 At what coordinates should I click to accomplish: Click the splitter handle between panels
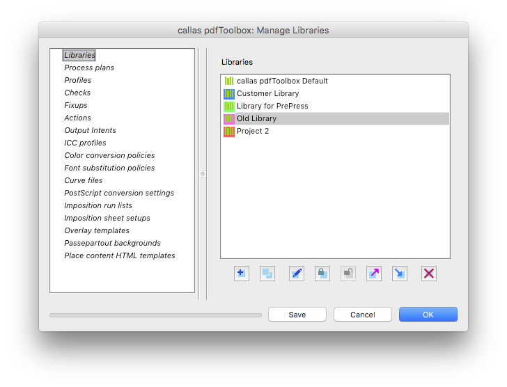[203, 174]
